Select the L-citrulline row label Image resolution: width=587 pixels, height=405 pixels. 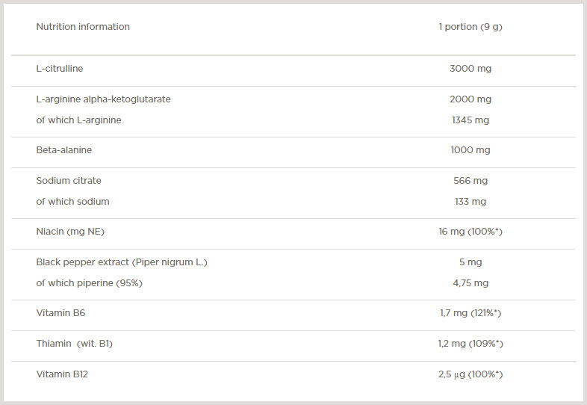[x=60, y=69]
